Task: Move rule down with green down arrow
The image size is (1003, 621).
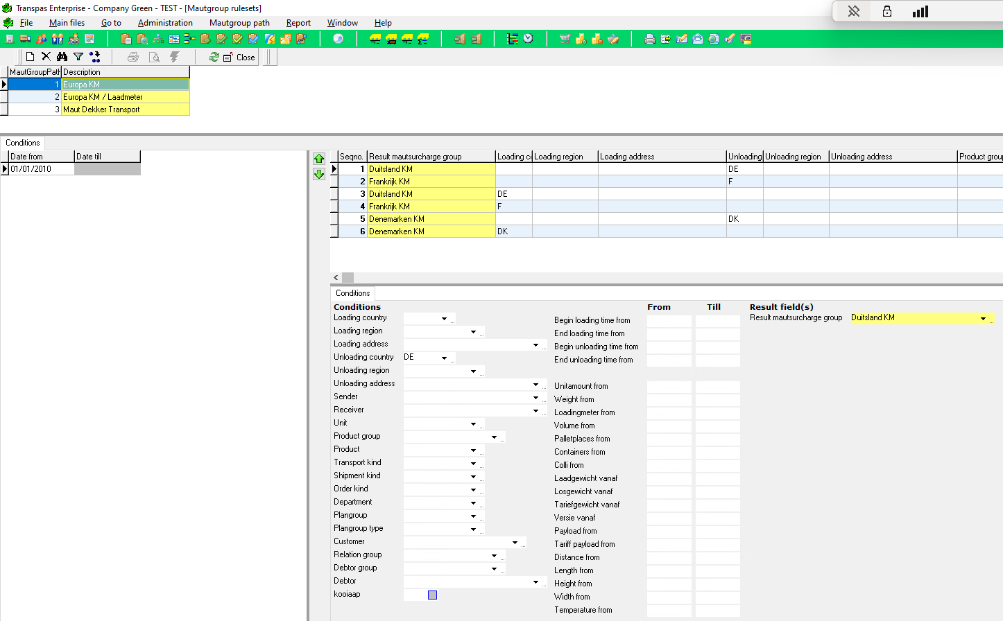Action: pos(319,174)
